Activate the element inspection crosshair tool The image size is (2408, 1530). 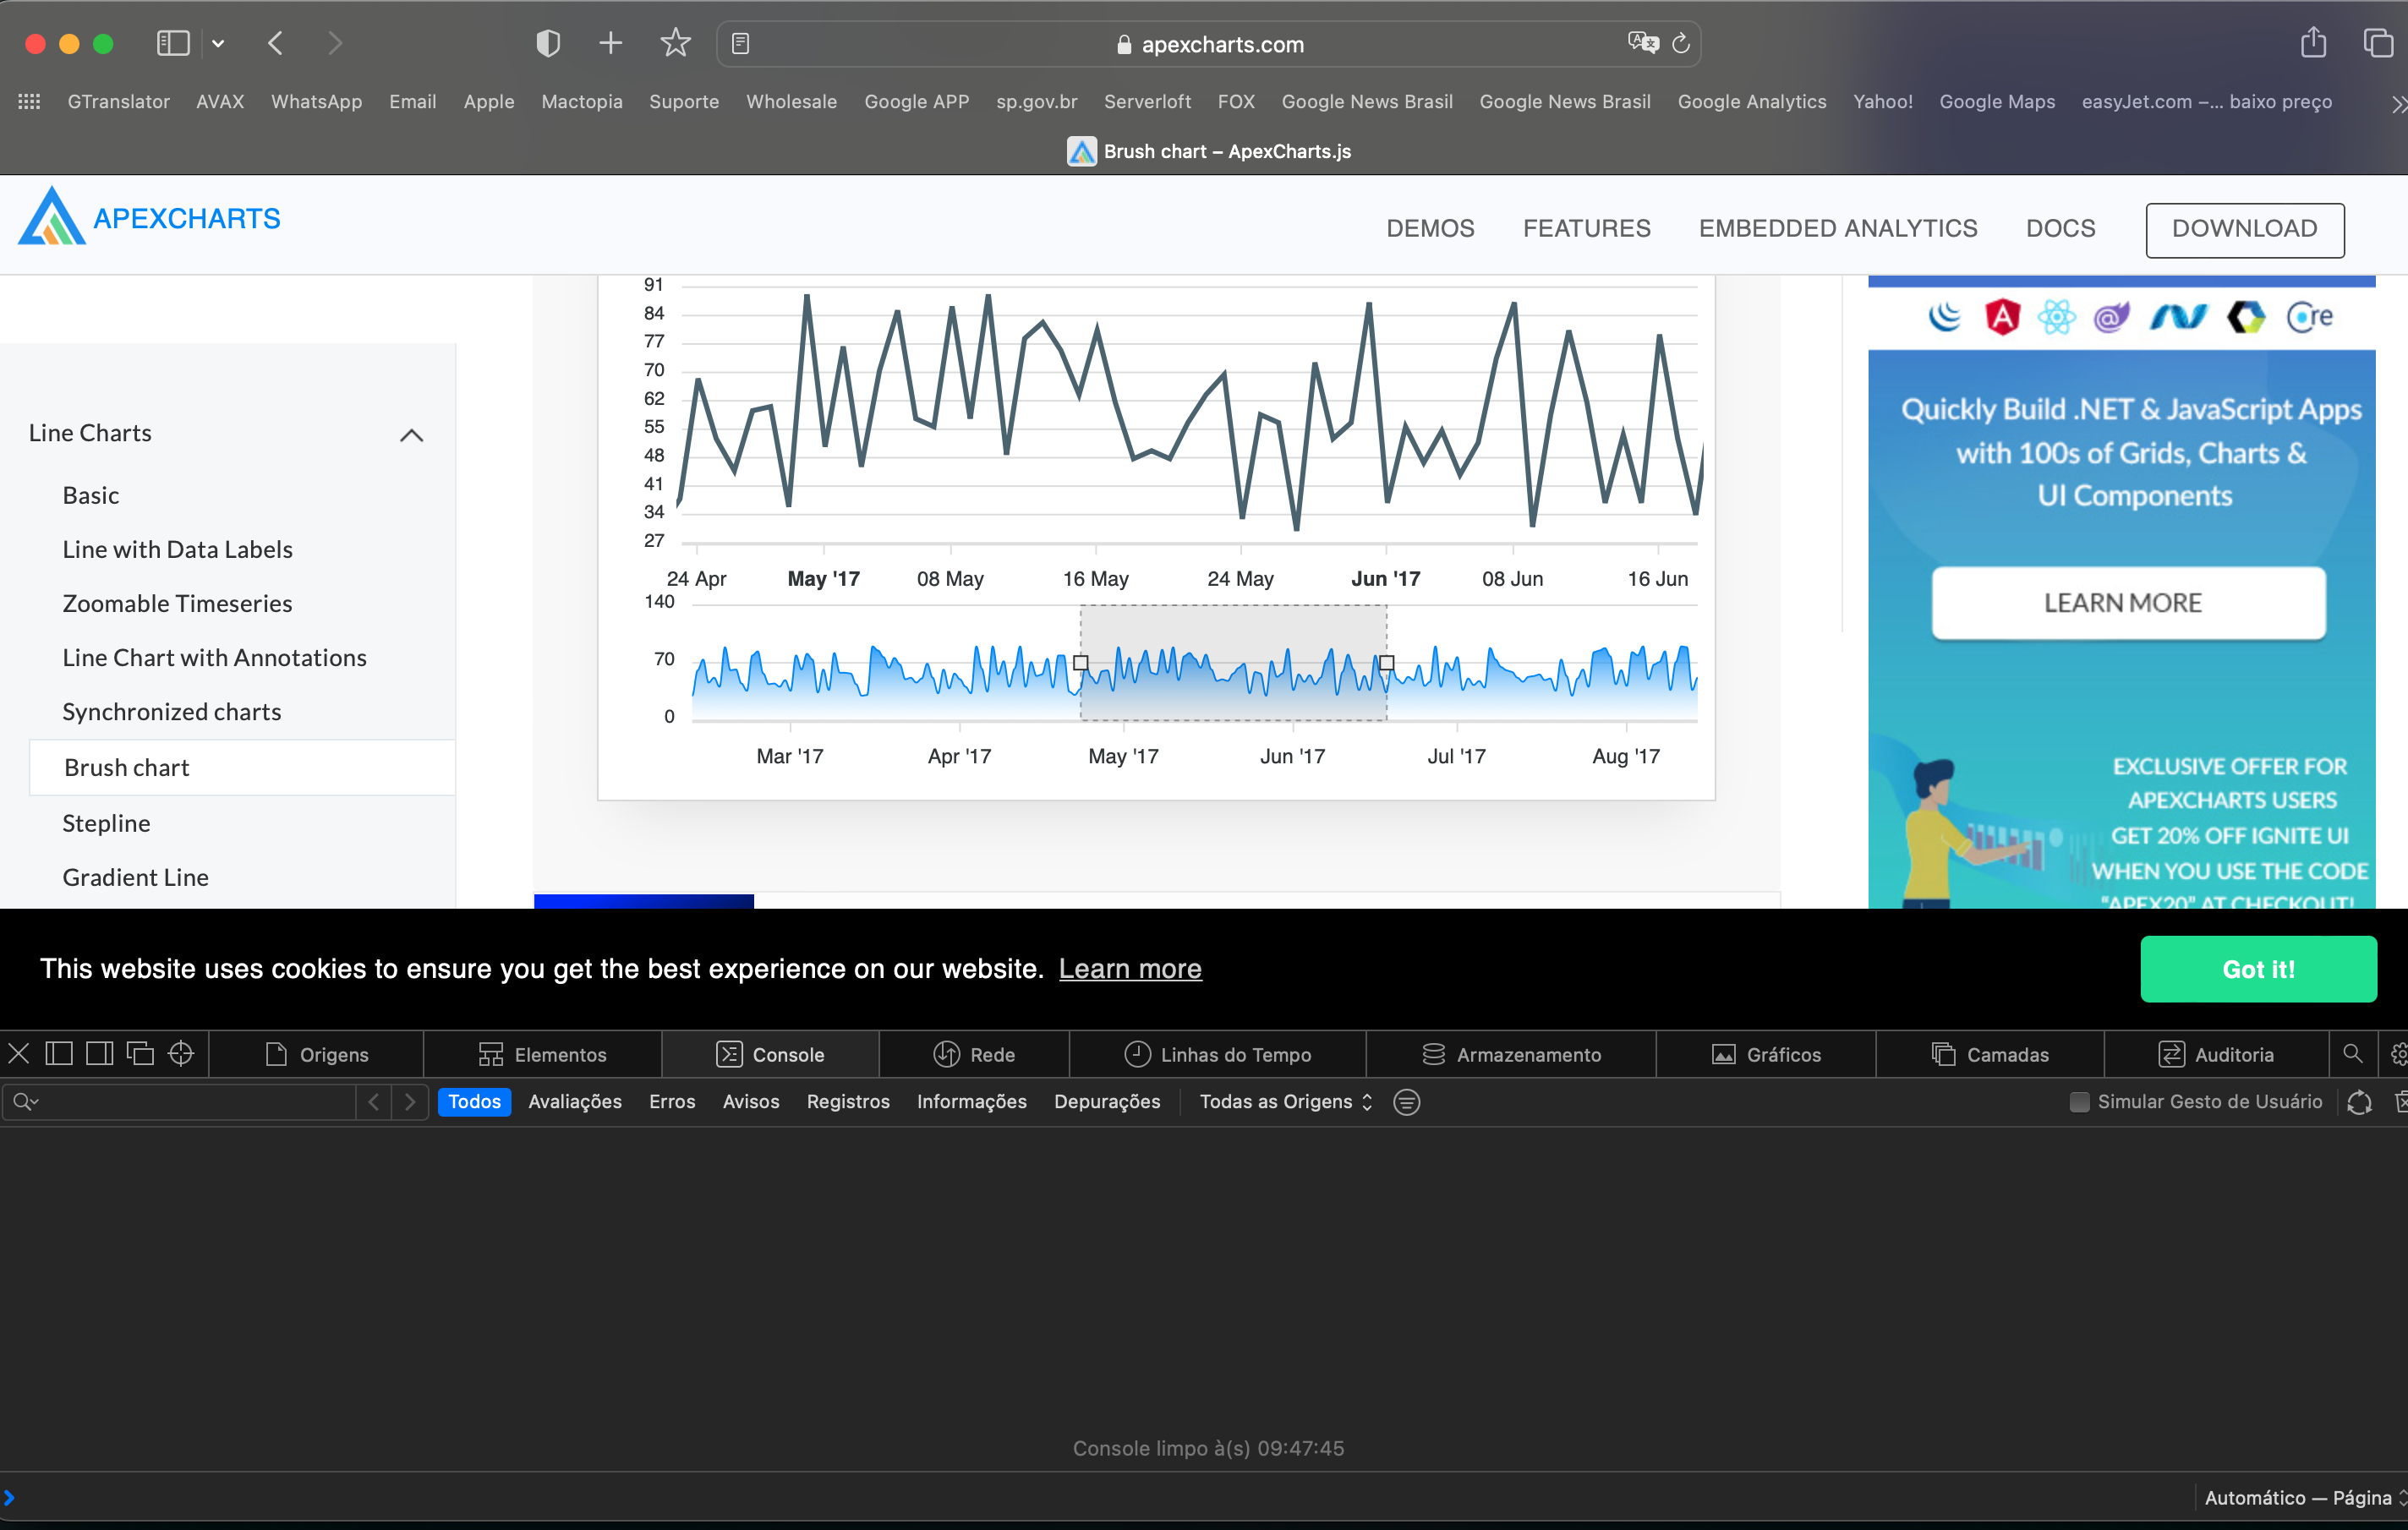(x=181, y=1053)
